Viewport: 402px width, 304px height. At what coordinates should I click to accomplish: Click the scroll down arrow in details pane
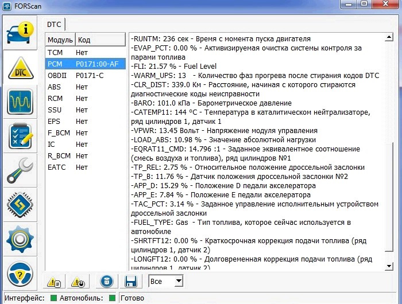389,266
